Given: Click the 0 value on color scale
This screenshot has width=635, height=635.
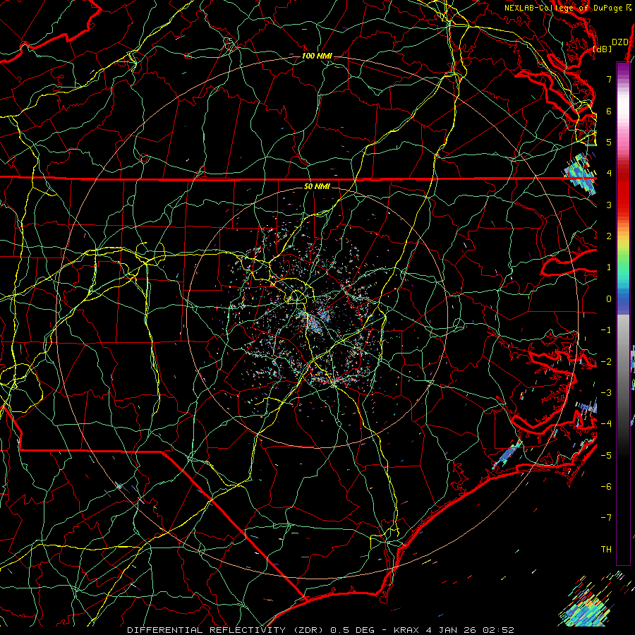Looking at the screenshot, I should coord(609,299).
